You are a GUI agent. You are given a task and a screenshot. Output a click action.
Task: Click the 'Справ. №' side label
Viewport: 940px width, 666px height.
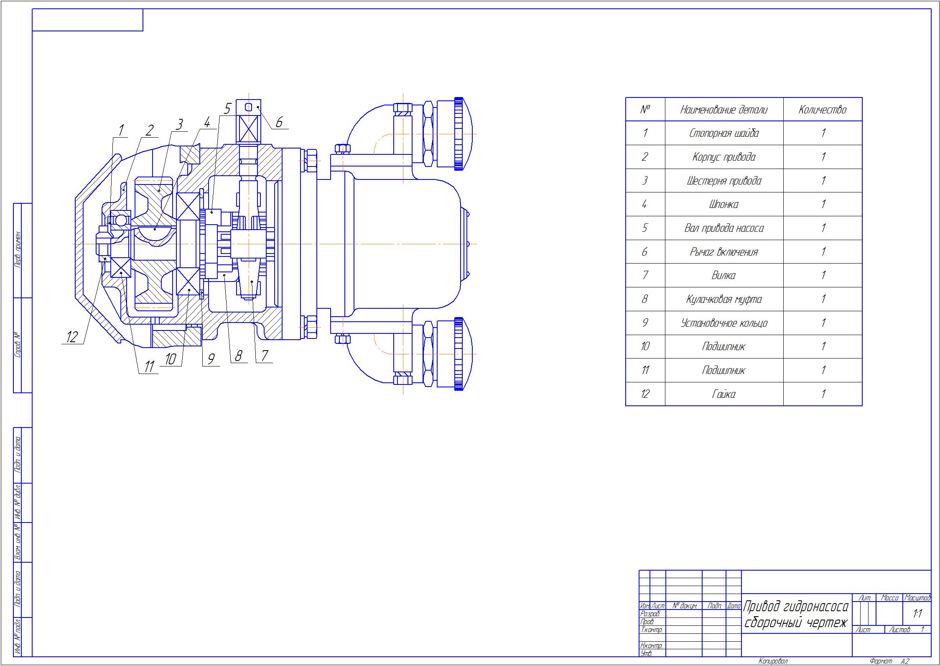click(18, 345)
